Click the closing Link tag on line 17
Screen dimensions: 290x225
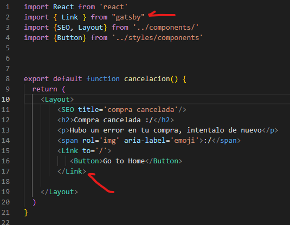[72, 171]
